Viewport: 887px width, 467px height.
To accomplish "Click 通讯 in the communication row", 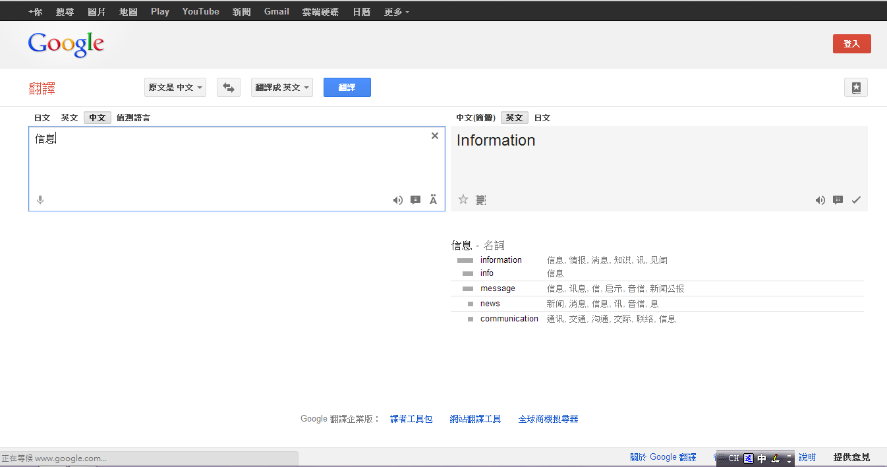I will (555, 319).
